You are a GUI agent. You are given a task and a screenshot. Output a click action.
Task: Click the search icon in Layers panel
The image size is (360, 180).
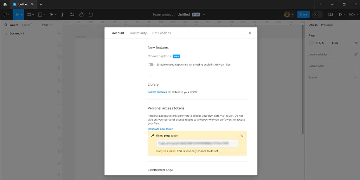[x=6, y=25]
